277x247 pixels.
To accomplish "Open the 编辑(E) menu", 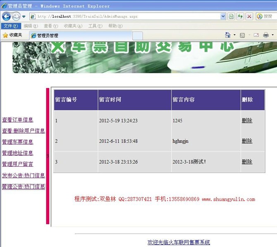I will pos(31,26).
